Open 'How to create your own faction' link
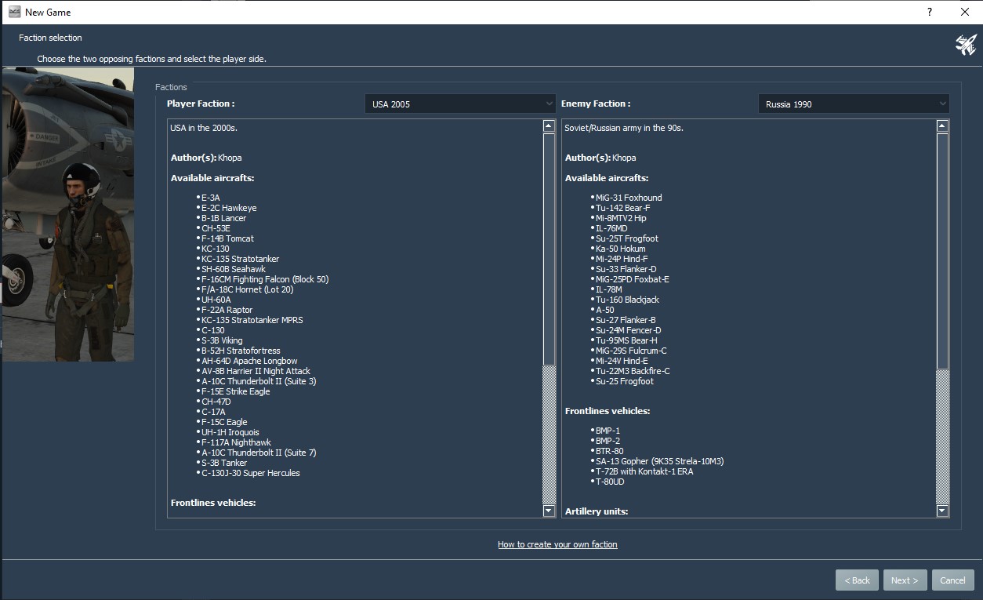 [x=557, y=544]
